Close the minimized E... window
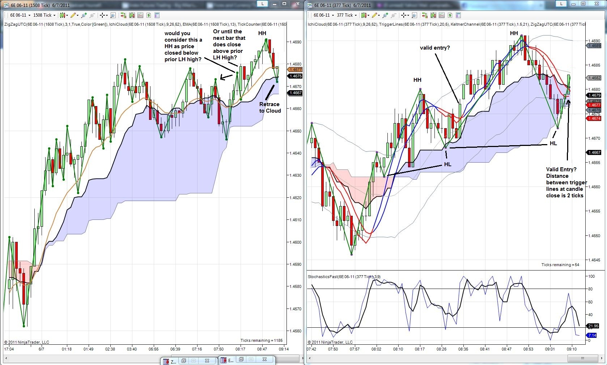 point(264,360)
